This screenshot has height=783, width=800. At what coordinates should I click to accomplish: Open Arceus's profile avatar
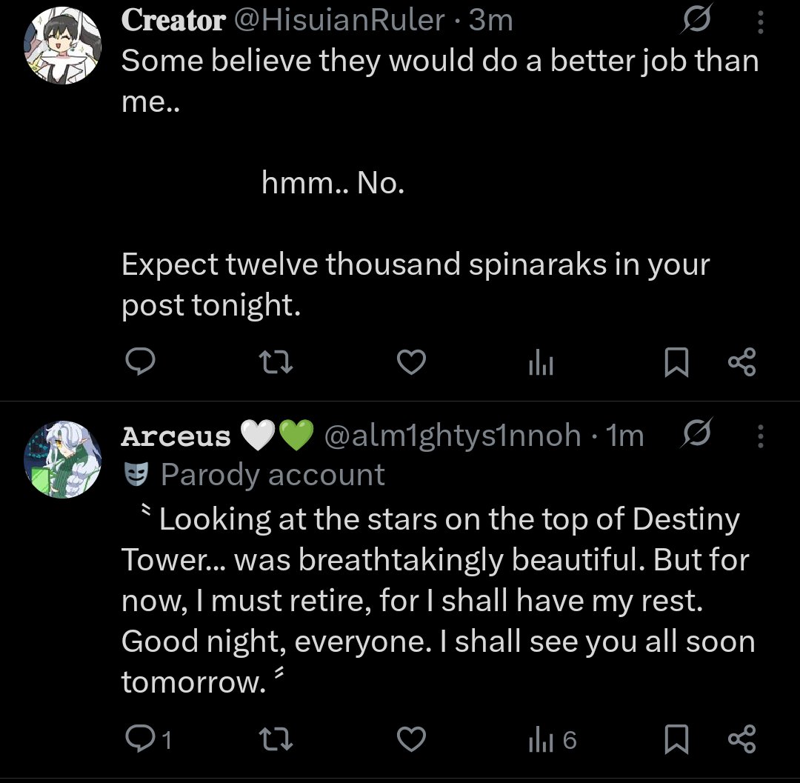coord(62,459)
